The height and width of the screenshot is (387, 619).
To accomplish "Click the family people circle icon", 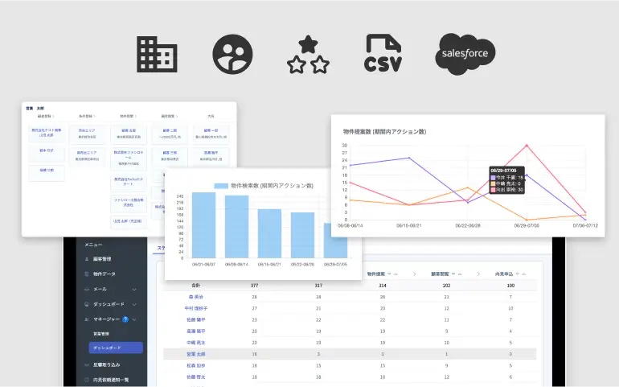I will point(232,55).
